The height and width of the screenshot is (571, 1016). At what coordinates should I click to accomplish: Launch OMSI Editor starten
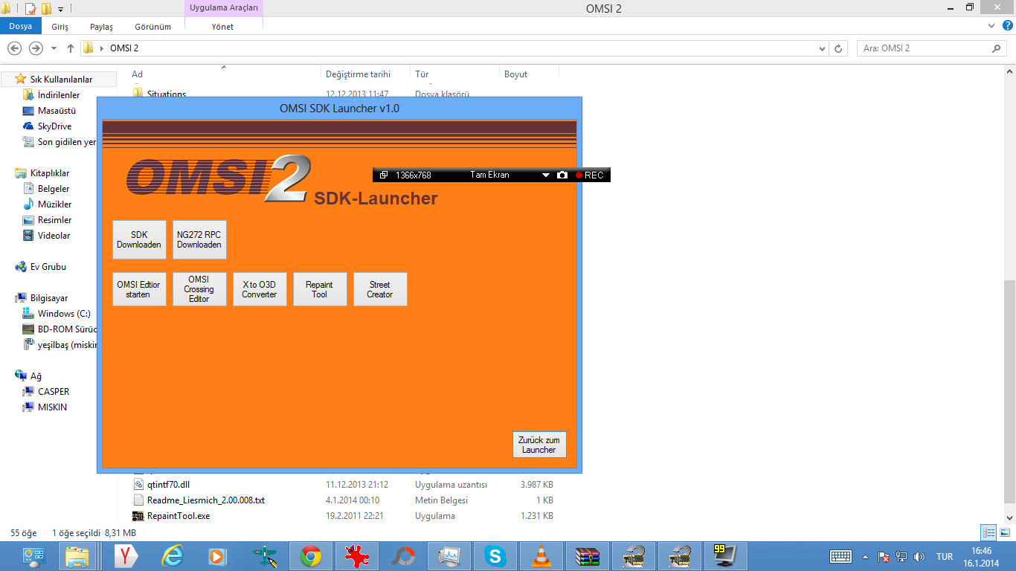tap(139, 289)
